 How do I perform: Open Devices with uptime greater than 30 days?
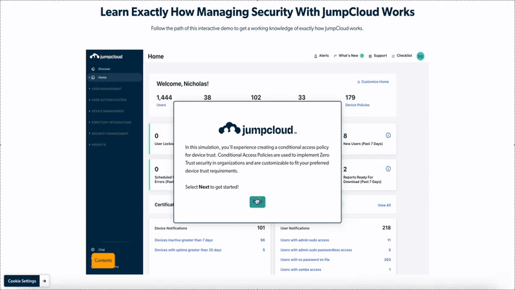pos(188,250)
